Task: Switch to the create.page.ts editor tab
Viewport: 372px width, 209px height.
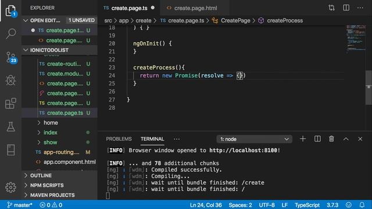Action: pos(129,8)
